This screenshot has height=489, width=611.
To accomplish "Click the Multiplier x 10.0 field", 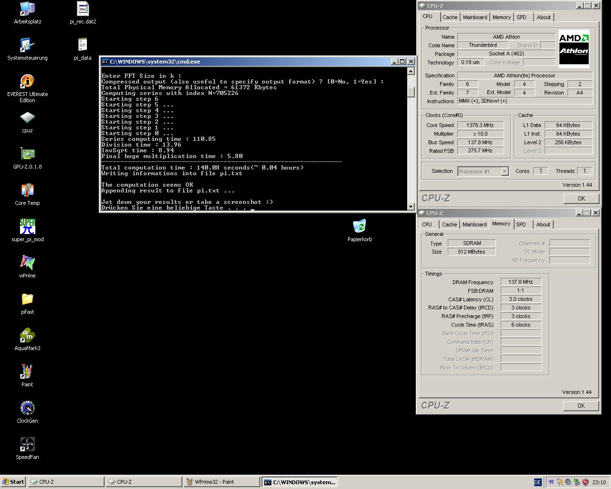I will (x=480, y=134).
